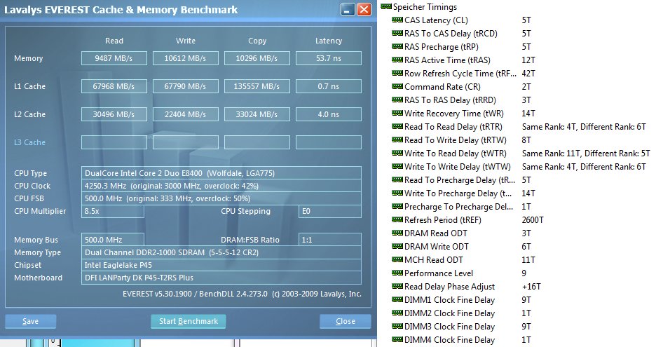Screen dimensions: 656x347
Task: Click the Memory Copy value 10296 MB/s
Action: (x=257, y=58)
